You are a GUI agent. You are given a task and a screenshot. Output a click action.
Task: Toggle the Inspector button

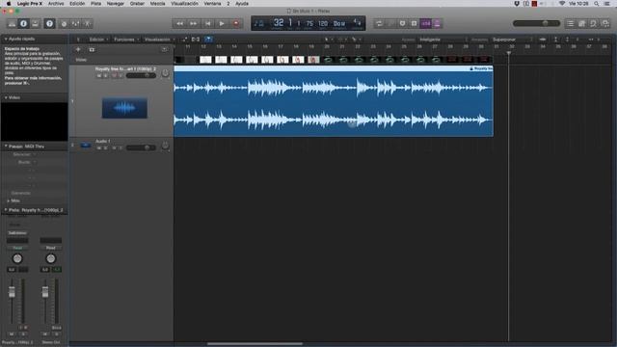[23, 23]
